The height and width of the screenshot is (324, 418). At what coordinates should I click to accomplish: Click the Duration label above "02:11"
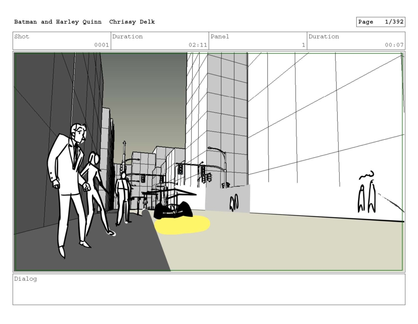(x=127, y=36)
